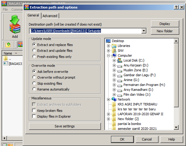Image resolution: width=186 pixels, height=146 pixels.
Task: Click the Expand Film dan Video (J:) node
Action: point(114,94)
